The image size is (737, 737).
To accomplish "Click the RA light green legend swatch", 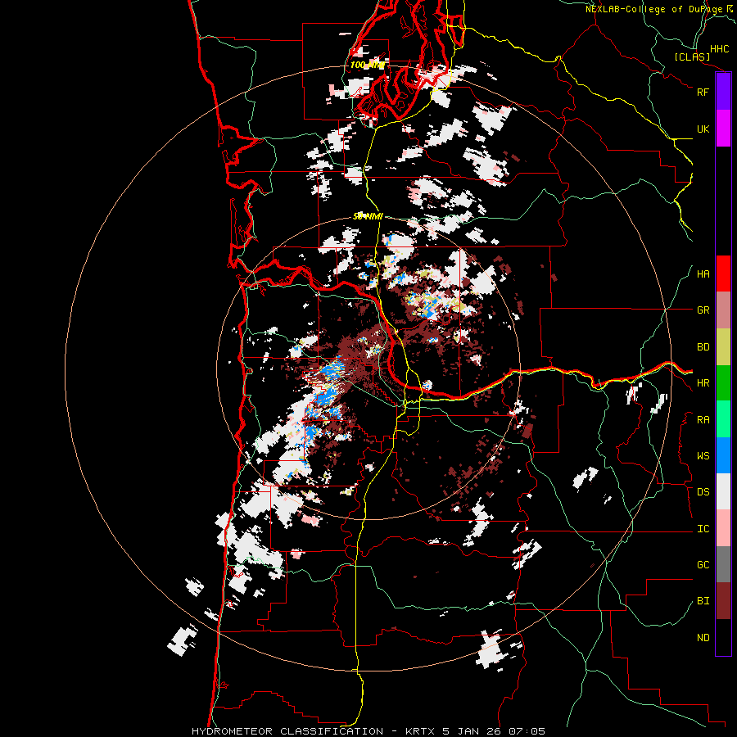I will 723,419.
